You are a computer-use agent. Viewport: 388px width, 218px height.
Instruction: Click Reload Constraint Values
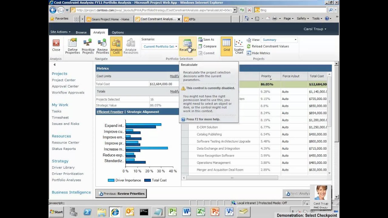point(268,46)
